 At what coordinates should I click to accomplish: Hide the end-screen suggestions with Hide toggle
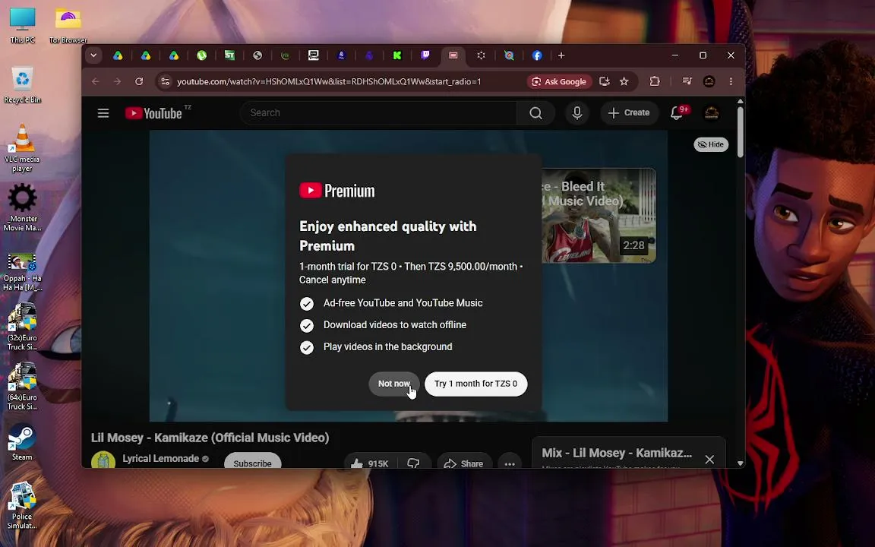tap(711, 144)
